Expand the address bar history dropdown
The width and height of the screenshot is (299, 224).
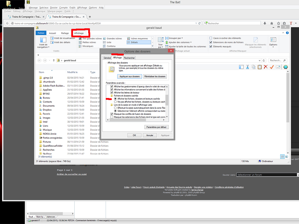(x=260, y=60)
